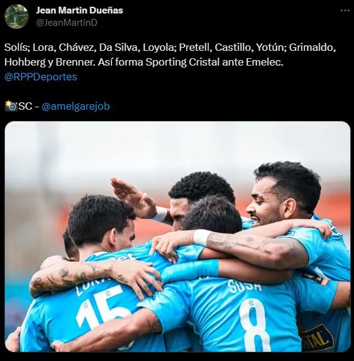Image resolution: width=354 pixels, height=361 pixels.
Task: Open the @amelgarejob photo credit mention
Action: (x=76, y=107)
